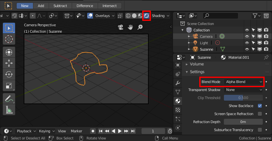The height and width of the screenshot is (141, 272).
Task: Hide Suzanne in viewport via eye icon
Action: [x=247, y=49]
